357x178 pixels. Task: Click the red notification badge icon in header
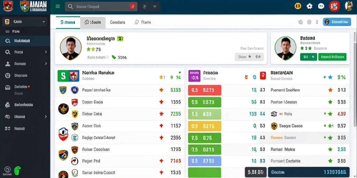pos(334,6)
